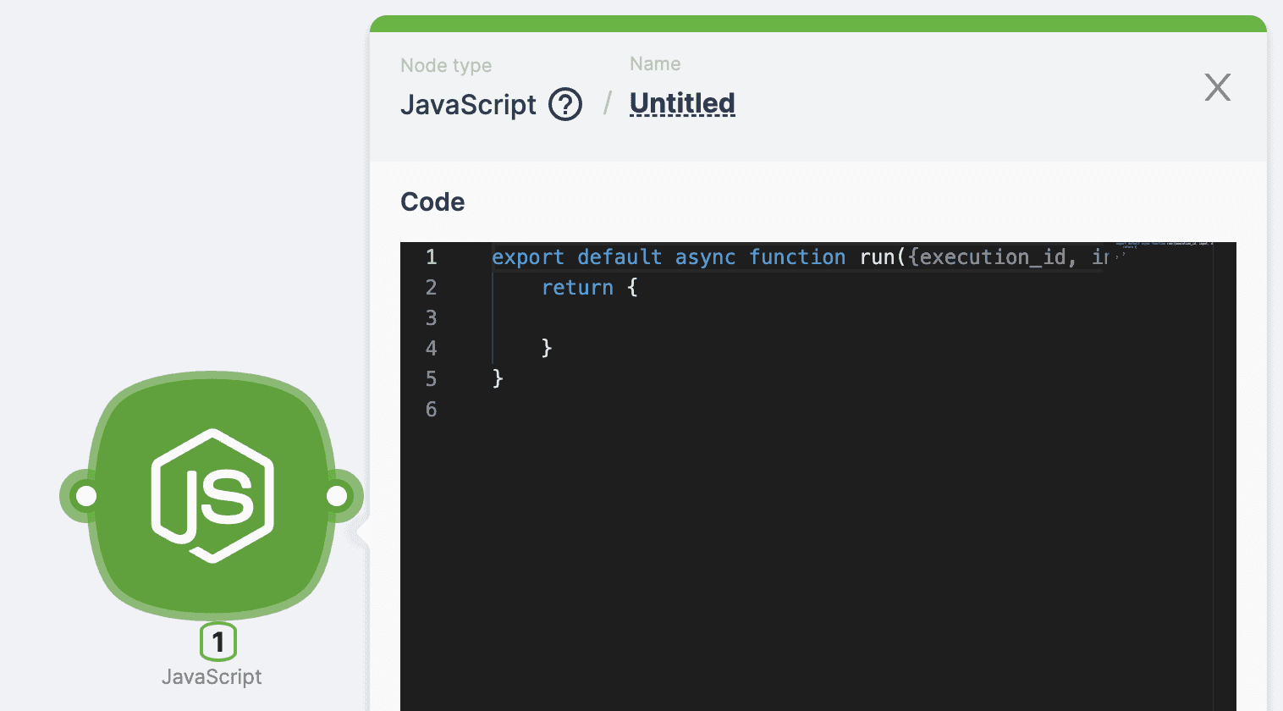1283x711 pixels.
Task: Click the export keyword on line 1
Action: (x=527, y=257)
